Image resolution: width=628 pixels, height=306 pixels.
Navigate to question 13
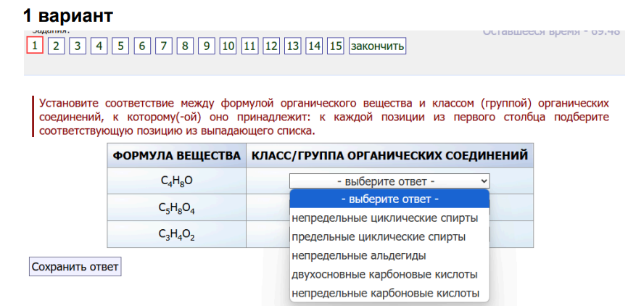292,46
